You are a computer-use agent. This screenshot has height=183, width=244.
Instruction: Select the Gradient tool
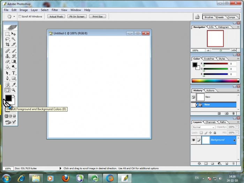click(x=14, y=61)
